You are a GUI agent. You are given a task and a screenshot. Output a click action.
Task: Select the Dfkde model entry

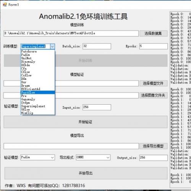[38, 65]
